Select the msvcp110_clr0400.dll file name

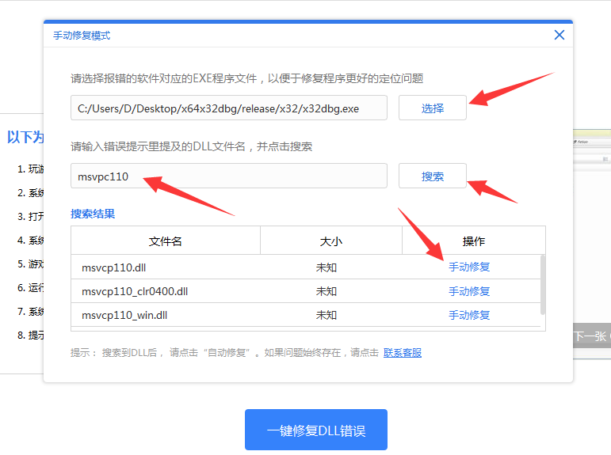(x=135, y=291)
